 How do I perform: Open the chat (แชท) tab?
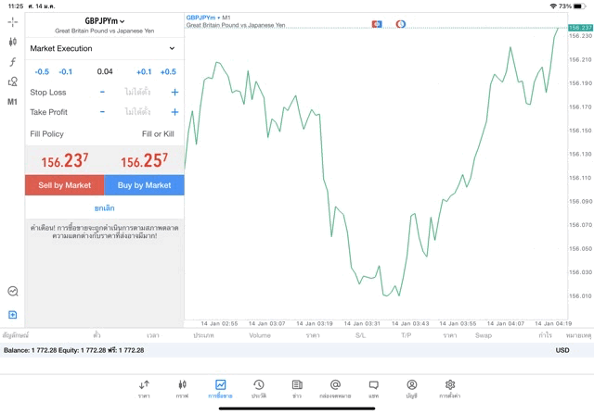[x=373, y=389]
